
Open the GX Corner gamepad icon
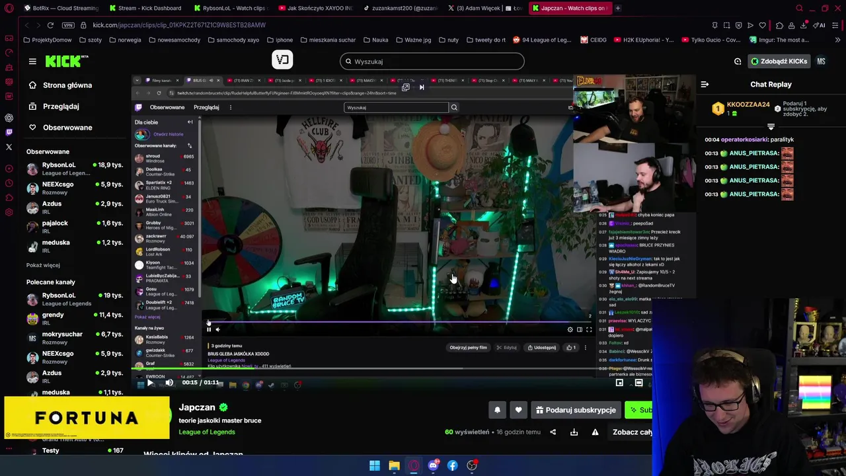(9, 38)
